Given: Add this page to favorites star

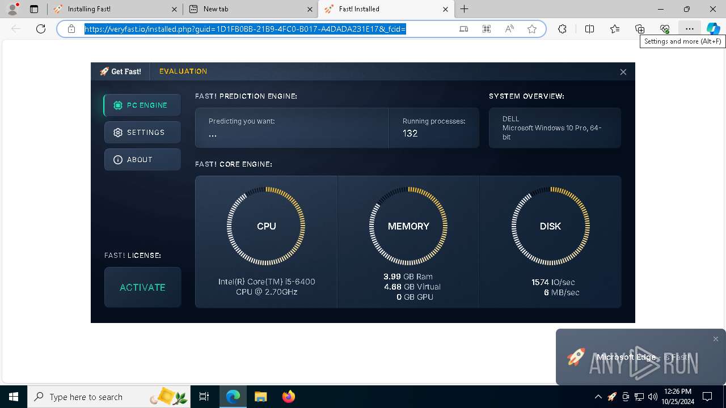Looking at the screenshot, I should click(532, 29).
